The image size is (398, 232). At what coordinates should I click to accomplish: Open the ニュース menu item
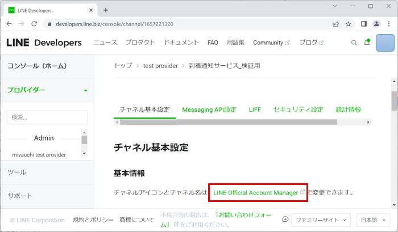(105, 43)
